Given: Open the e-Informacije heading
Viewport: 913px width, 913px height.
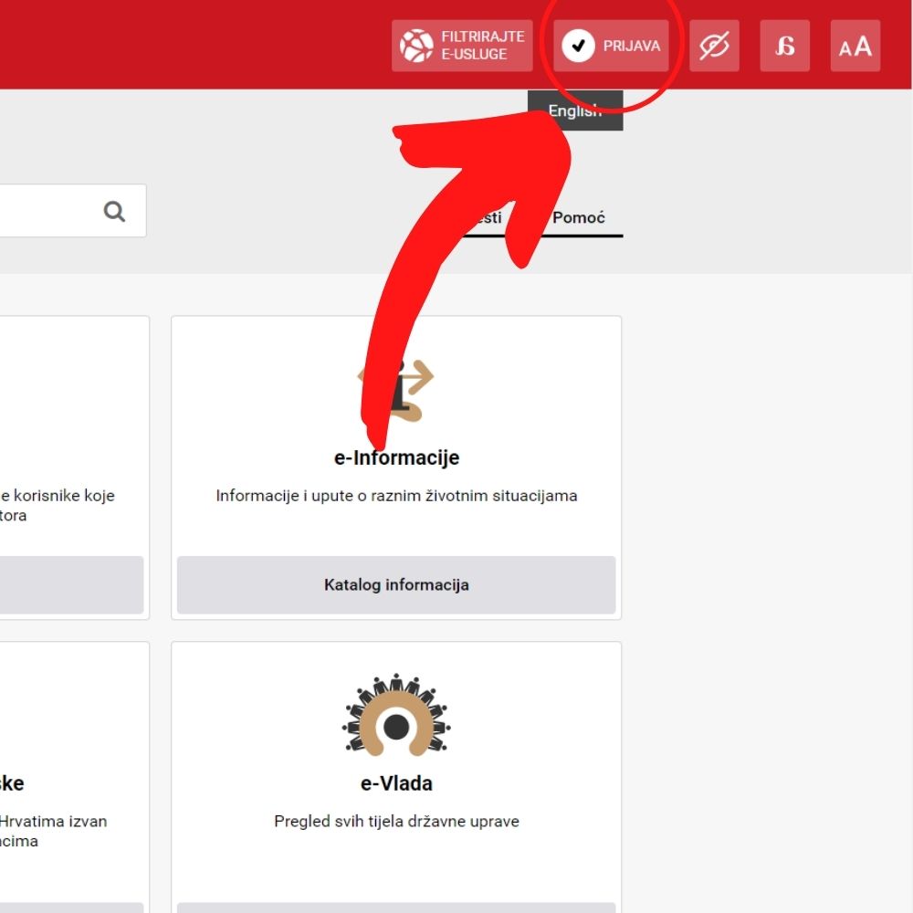Looking at the screenshot, I should 396,457.
